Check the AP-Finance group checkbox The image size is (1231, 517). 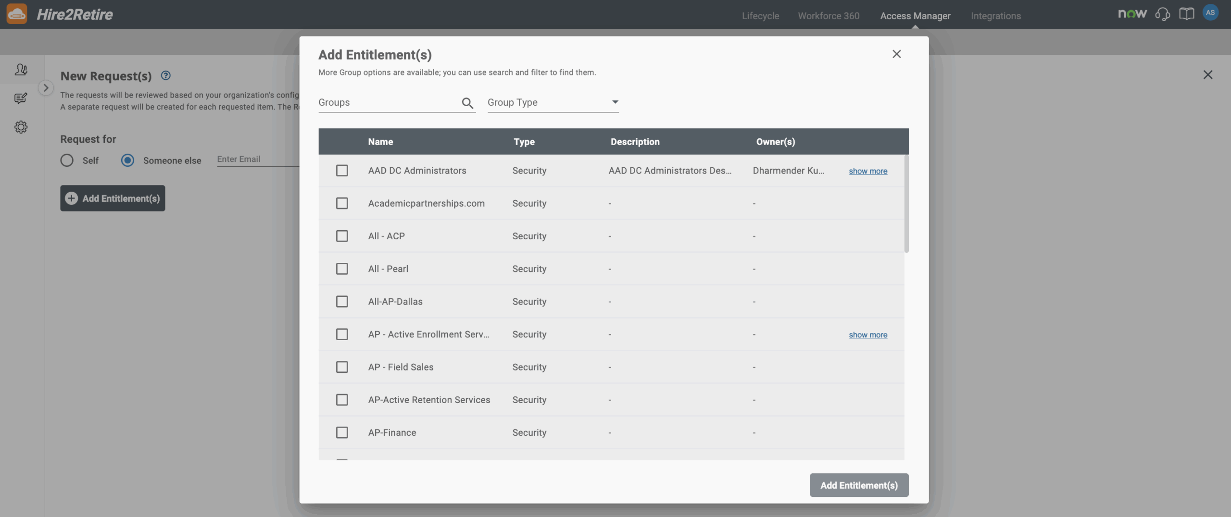coord(342,432)
